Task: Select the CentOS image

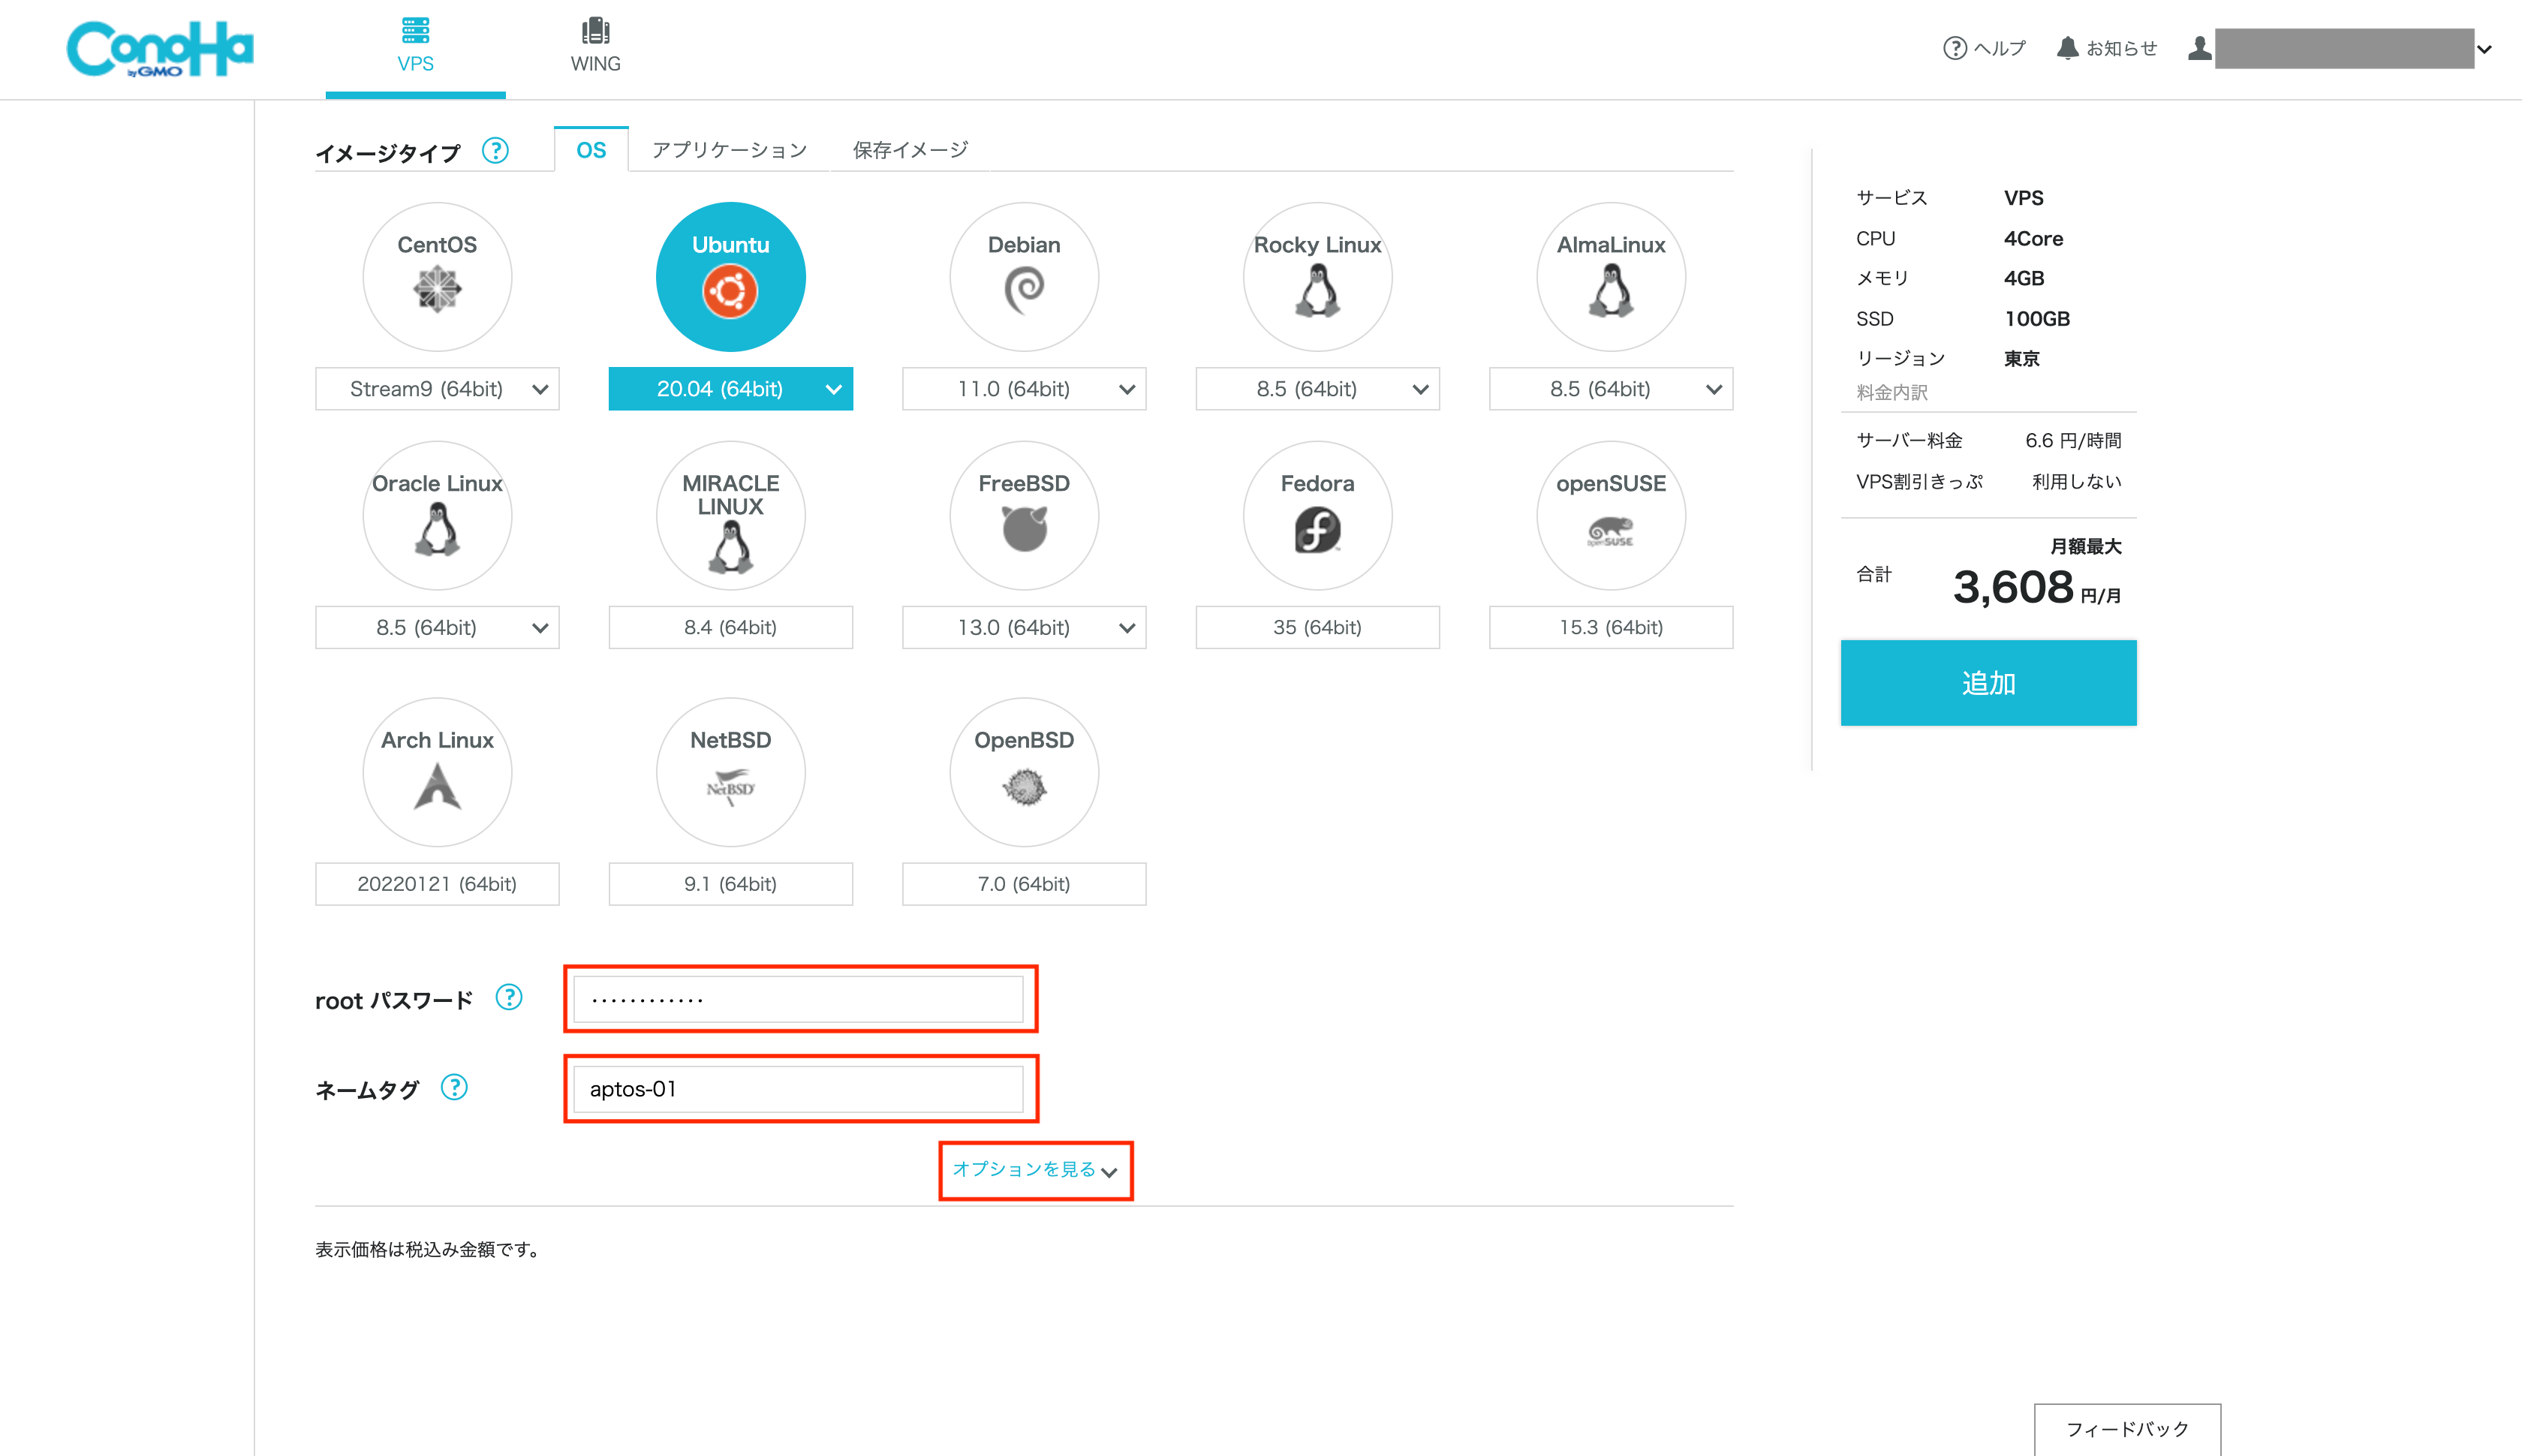Action: 437,277
